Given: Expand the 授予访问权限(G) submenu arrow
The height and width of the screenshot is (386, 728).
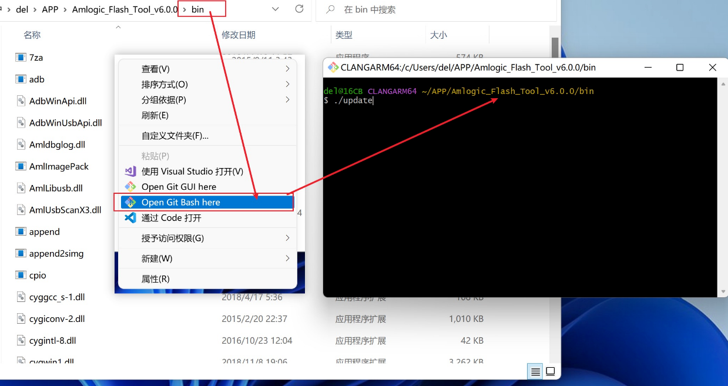Looking at the screenshot, I should [287, 238].
